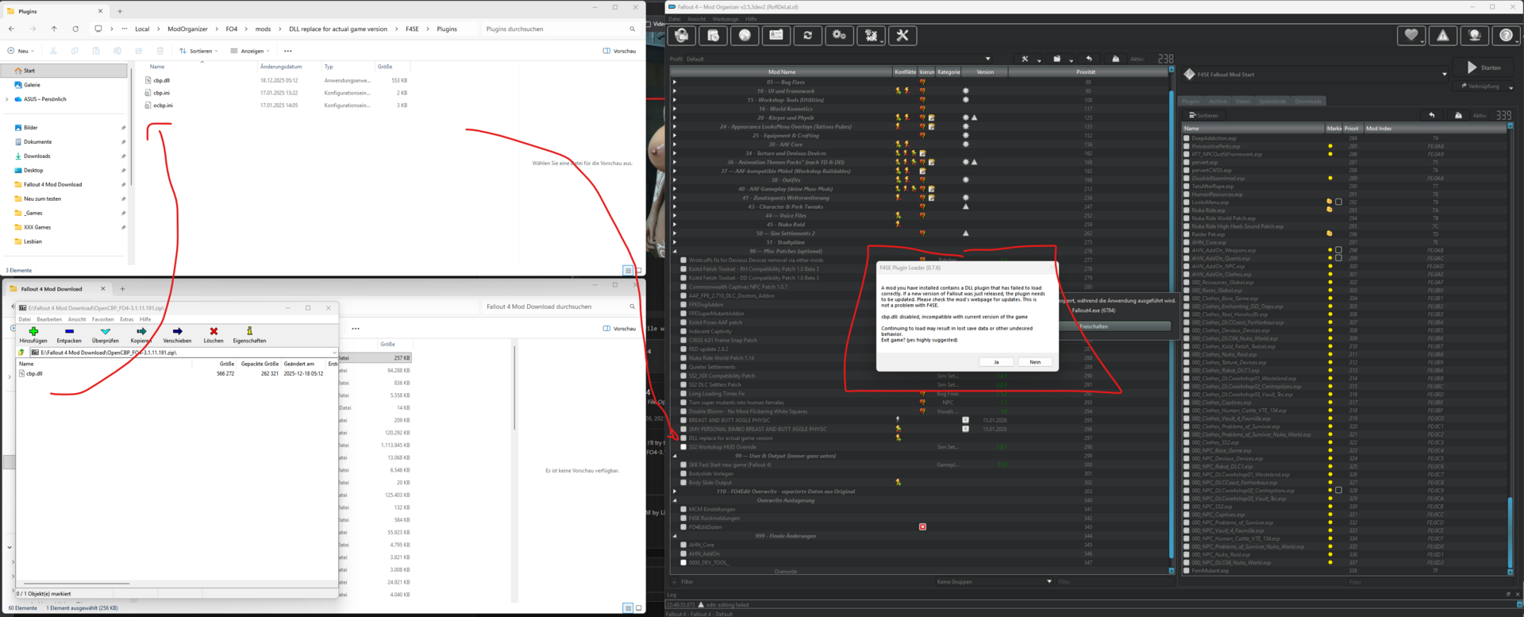The image size is (1524, 617).
Task: Open Werkzeuge menu in Mod Organizer
Action: (x=725, y=18)
